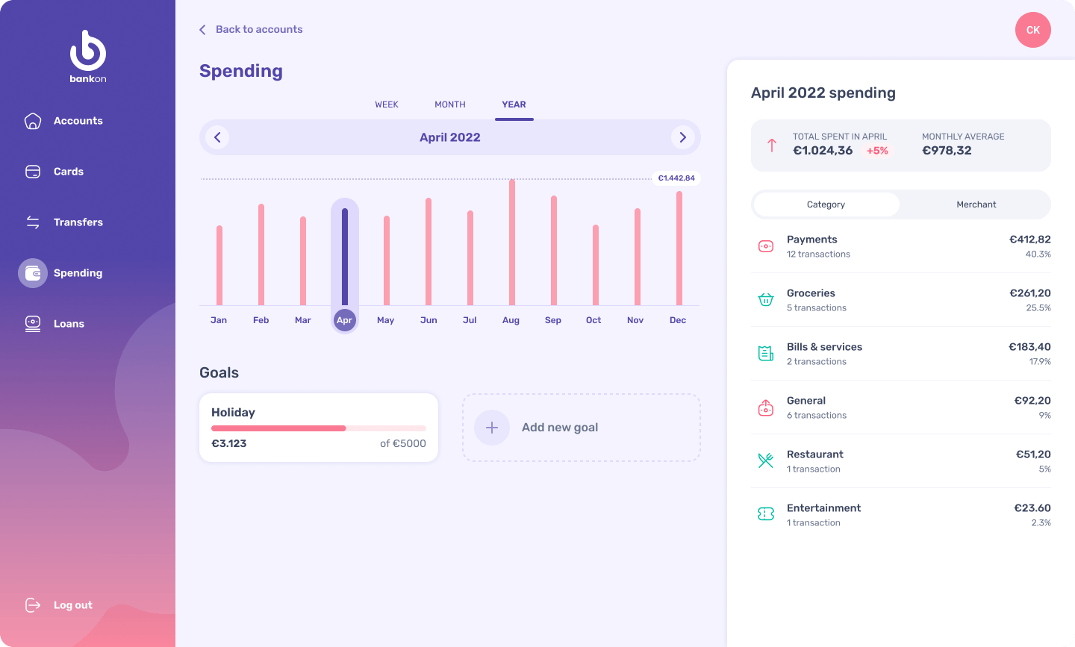1075x647 pixels.
Task: Click Add new goal card
Action: click(x=582, y=428)
